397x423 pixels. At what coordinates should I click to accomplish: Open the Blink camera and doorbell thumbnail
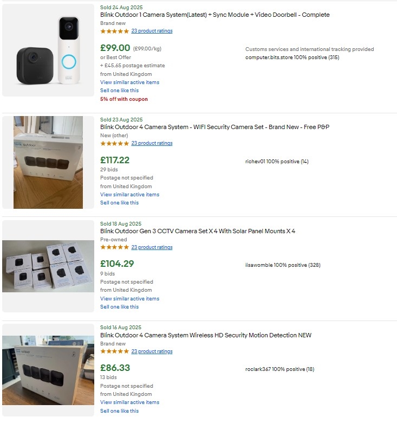[48, 50]
